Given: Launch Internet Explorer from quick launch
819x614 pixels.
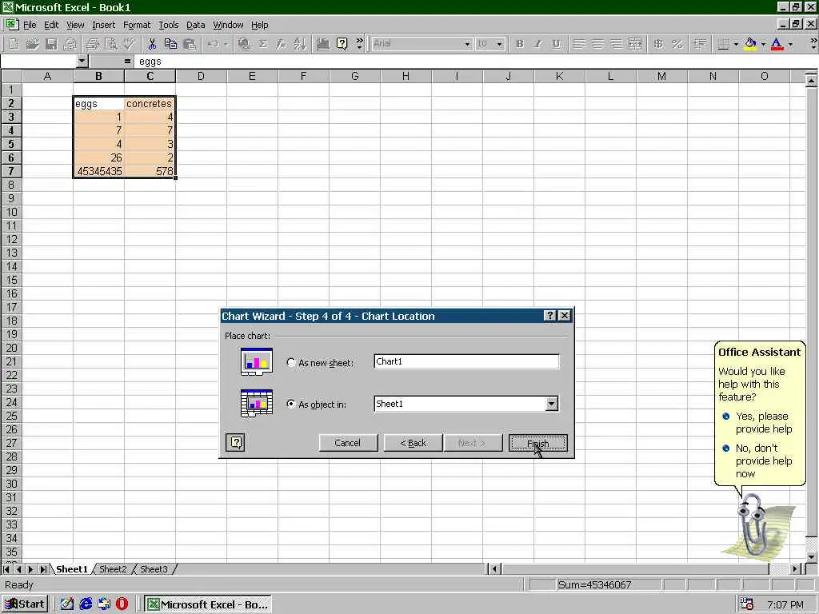Looking at the screenshot, I should click(86, 604).
